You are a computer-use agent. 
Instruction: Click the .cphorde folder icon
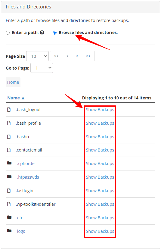(x=9, y=163)
